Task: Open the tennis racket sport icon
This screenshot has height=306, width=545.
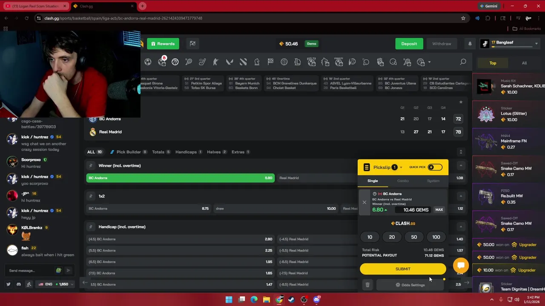Action: (189, 62)
